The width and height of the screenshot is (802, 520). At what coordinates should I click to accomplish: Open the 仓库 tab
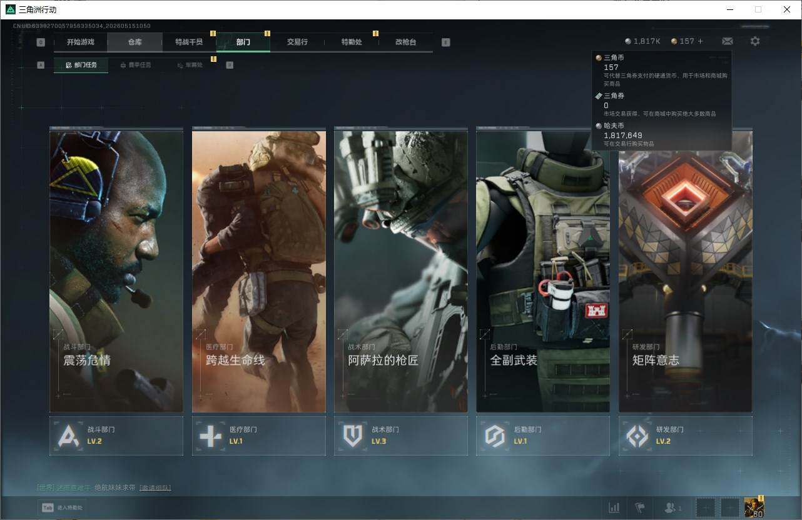coord(135,42)
